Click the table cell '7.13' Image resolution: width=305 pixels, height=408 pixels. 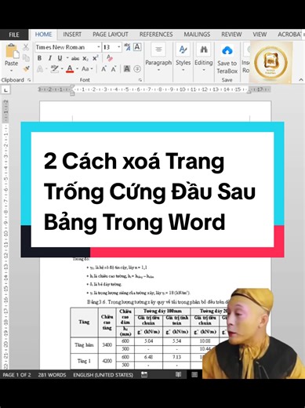(x=176, y=357)
